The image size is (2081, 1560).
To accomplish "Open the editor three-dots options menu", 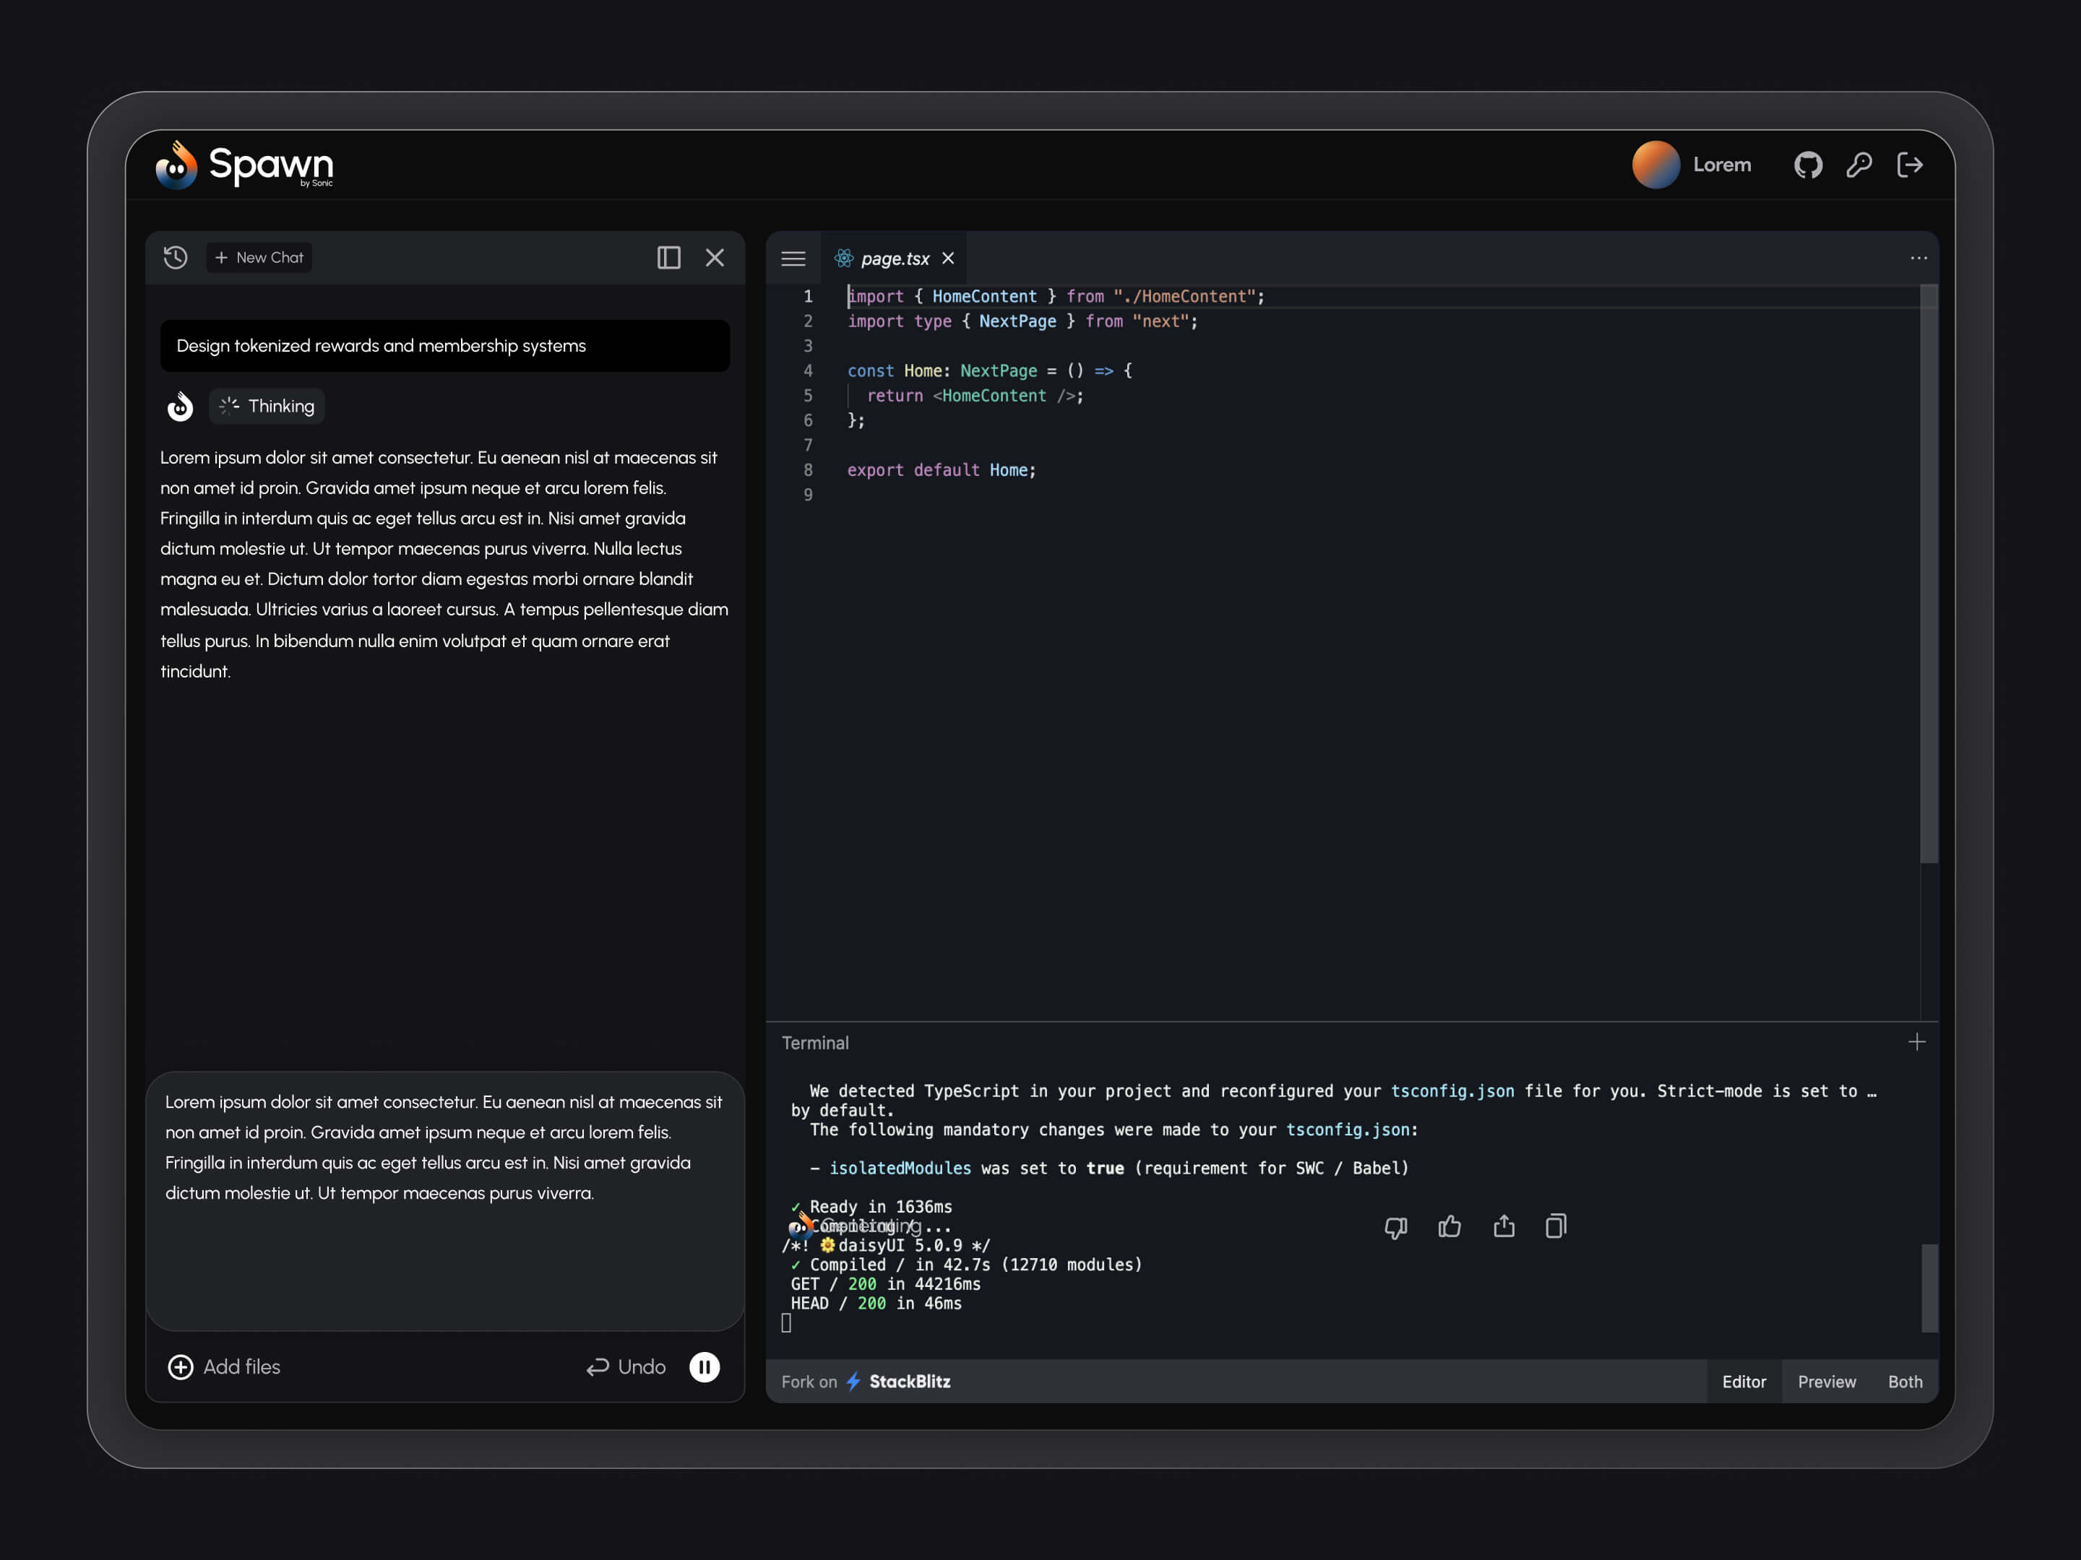I will (1918, 259).
